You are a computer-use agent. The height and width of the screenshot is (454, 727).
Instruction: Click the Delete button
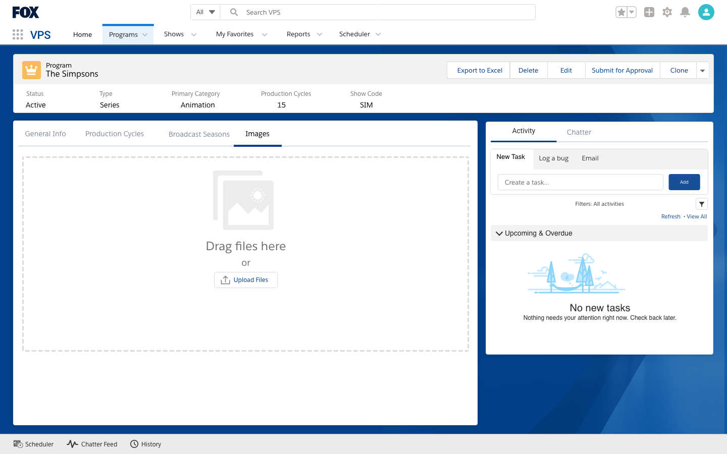click(529, 71)
